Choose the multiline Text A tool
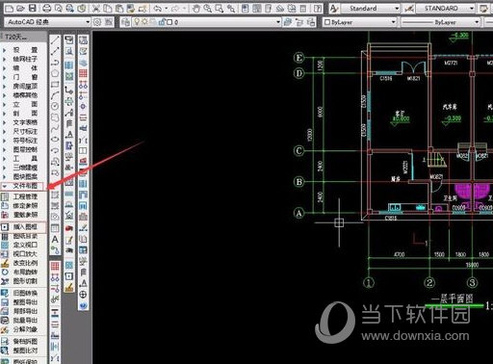 (x=55, y=239)
